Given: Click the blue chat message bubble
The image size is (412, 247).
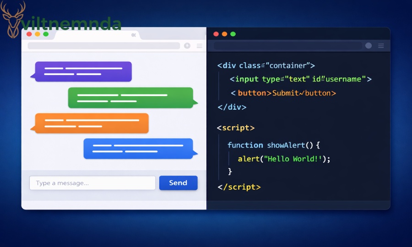Looking at the screenshot, I should click(x=141, y=149).
